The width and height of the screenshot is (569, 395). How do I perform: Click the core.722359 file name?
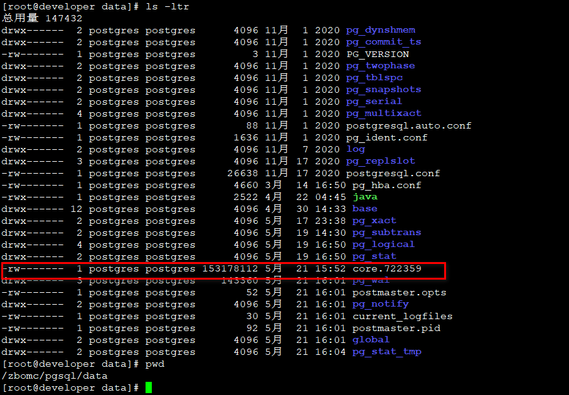tap(386, 269)
